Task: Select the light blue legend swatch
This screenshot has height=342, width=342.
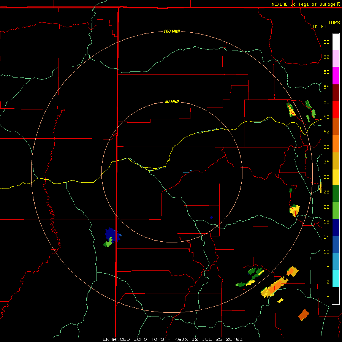Action: [x=336, y=261]
